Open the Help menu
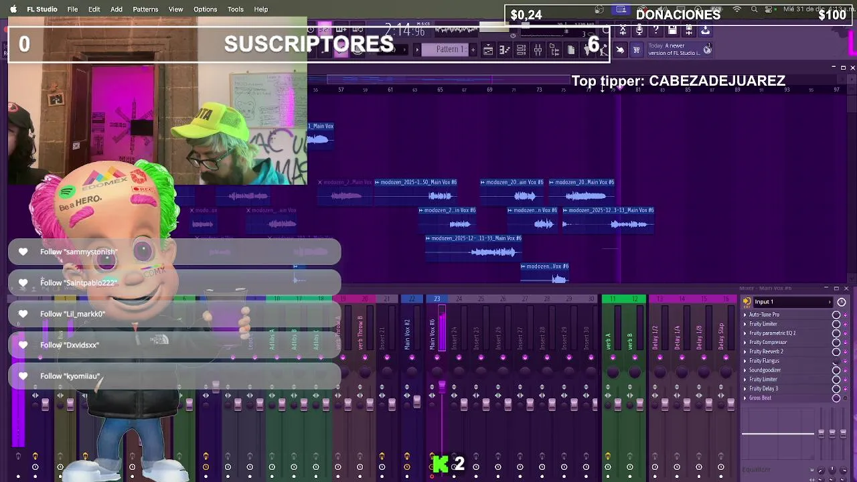857x482 pixels. 261,9
